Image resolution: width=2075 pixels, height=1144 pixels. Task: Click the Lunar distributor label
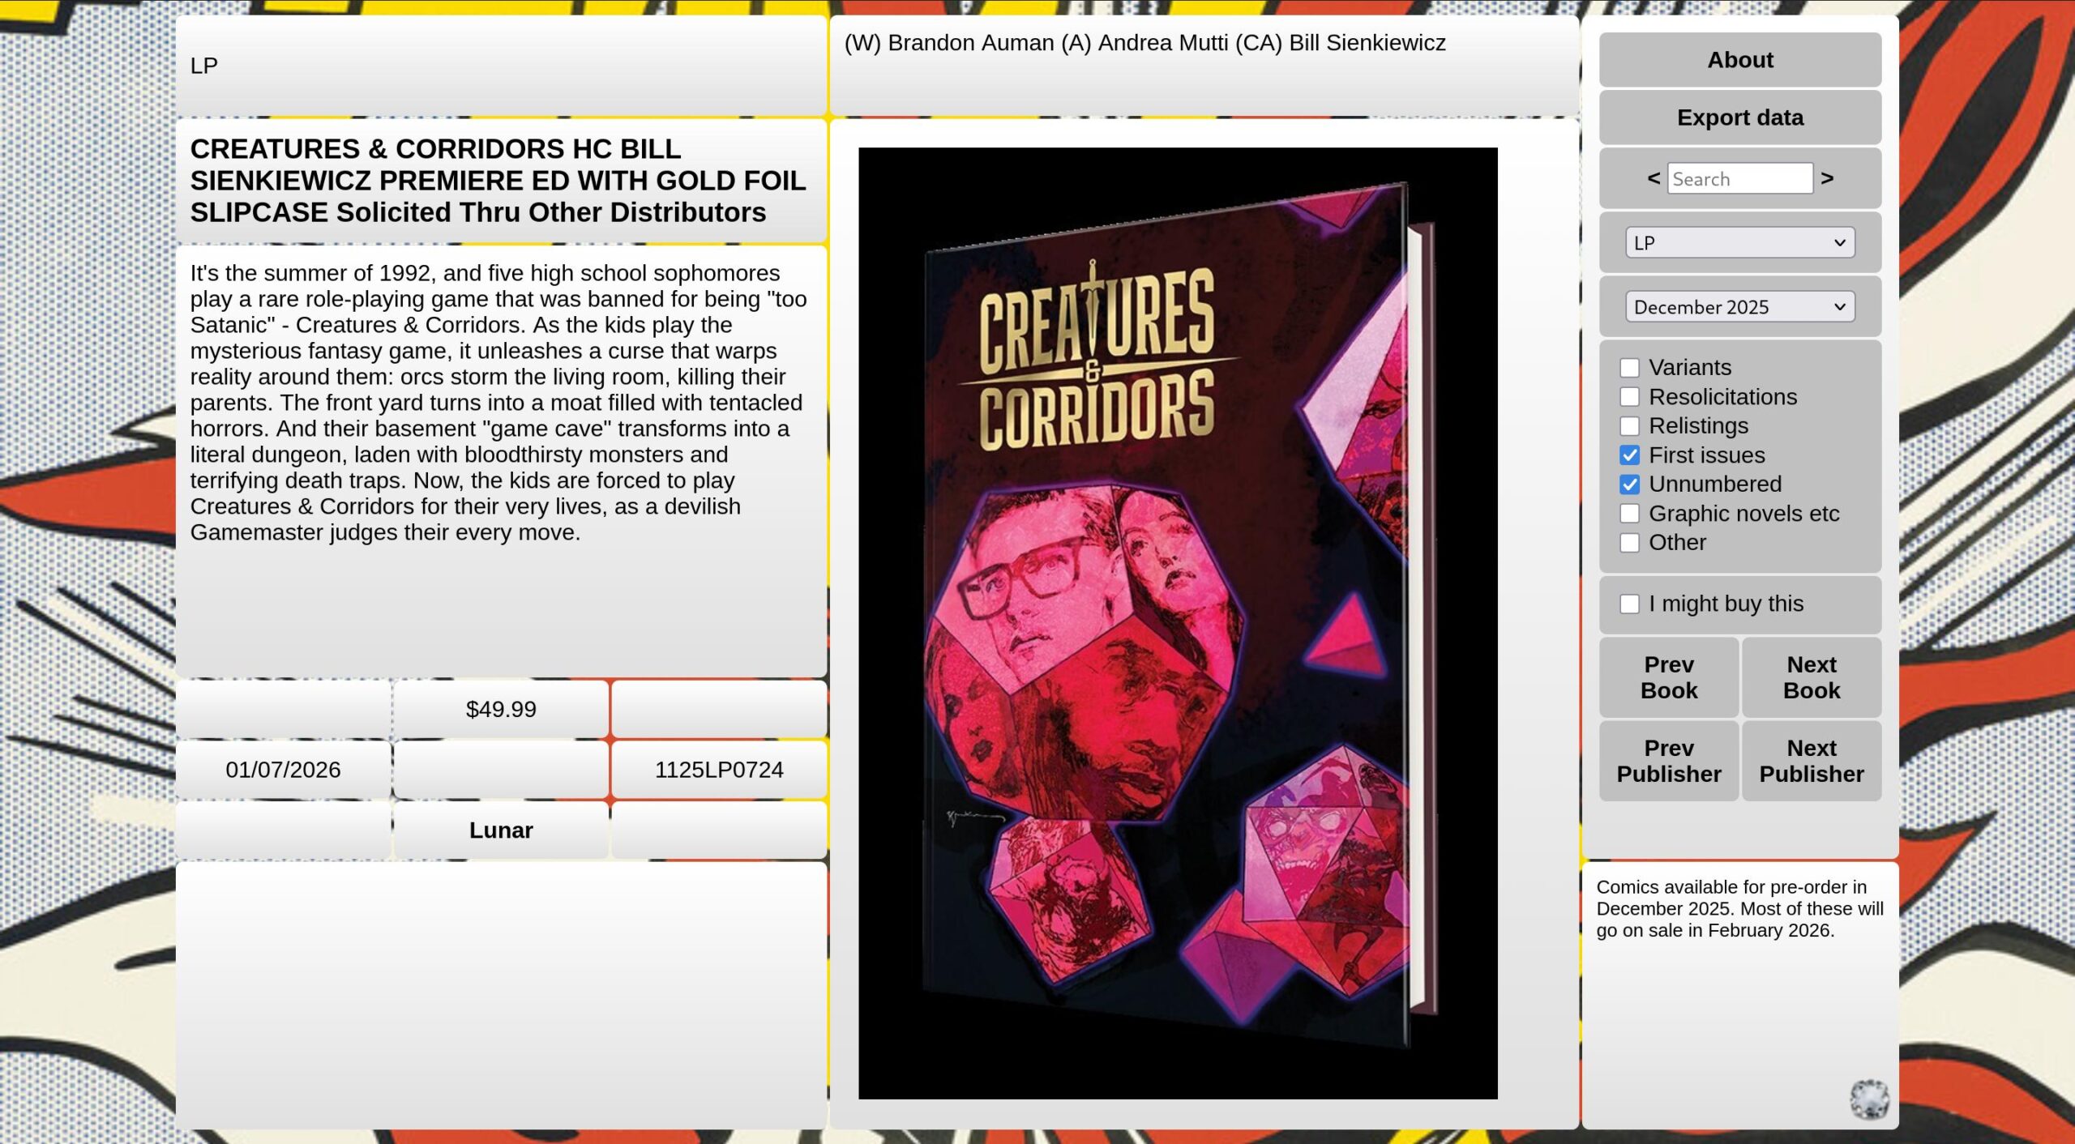[x=500, y=830]
